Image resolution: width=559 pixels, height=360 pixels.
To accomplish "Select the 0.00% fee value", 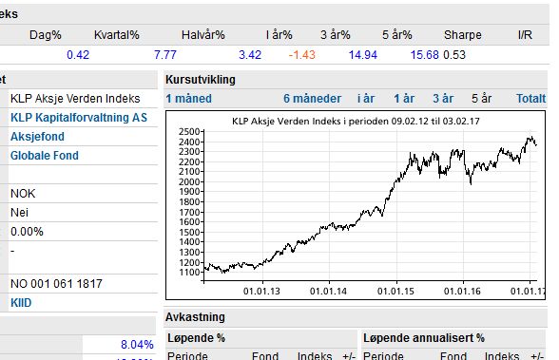I will point(27,232).
